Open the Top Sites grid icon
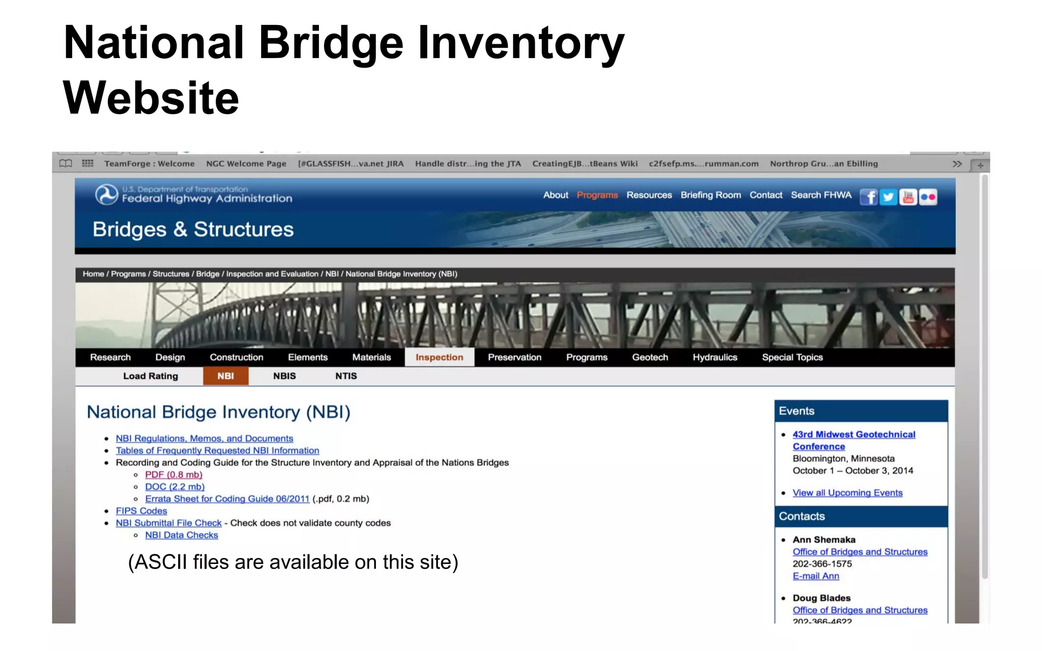The image size is (1042, 651). tap(88, 164)
